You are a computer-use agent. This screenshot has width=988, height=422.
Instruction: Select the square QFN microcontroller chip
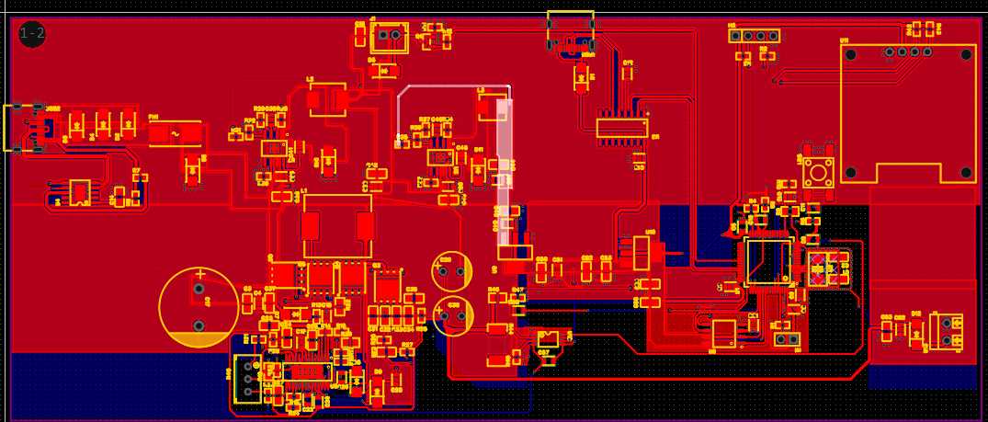(x=768, y=260)
